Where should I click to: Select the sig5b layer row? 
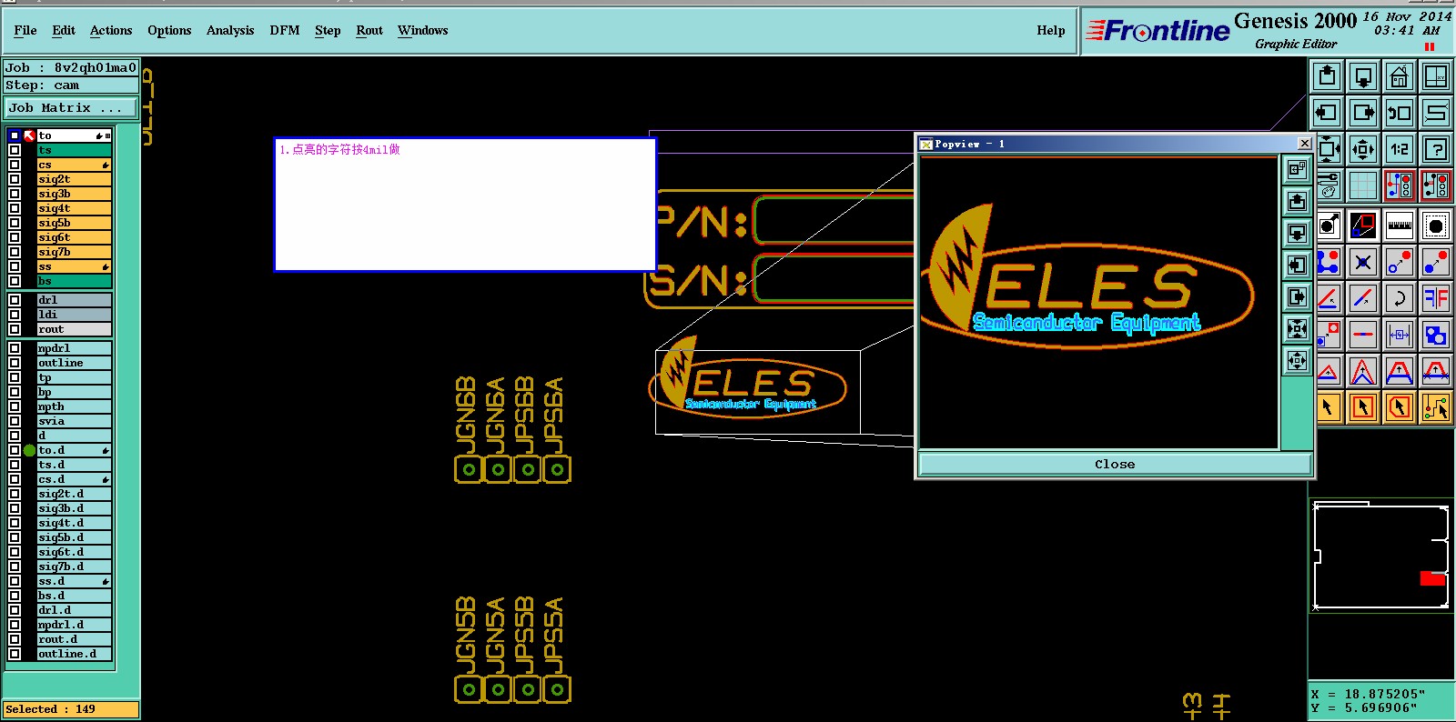tap(74, 223)
